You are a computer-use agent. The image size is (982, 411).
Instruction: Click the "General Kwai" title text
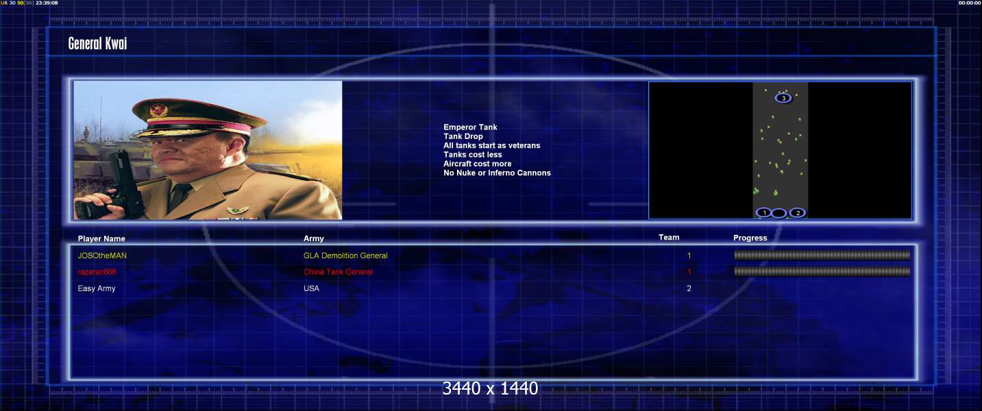click(98, 44)
